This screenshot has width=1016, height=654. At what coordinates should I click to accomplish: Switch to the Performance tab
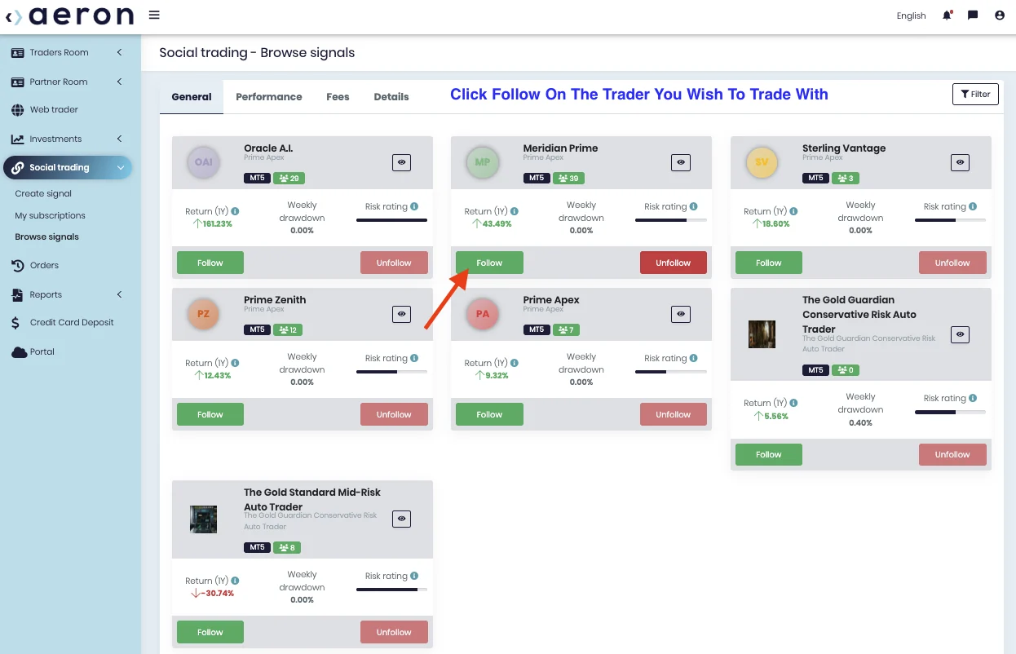coord(269,97)
